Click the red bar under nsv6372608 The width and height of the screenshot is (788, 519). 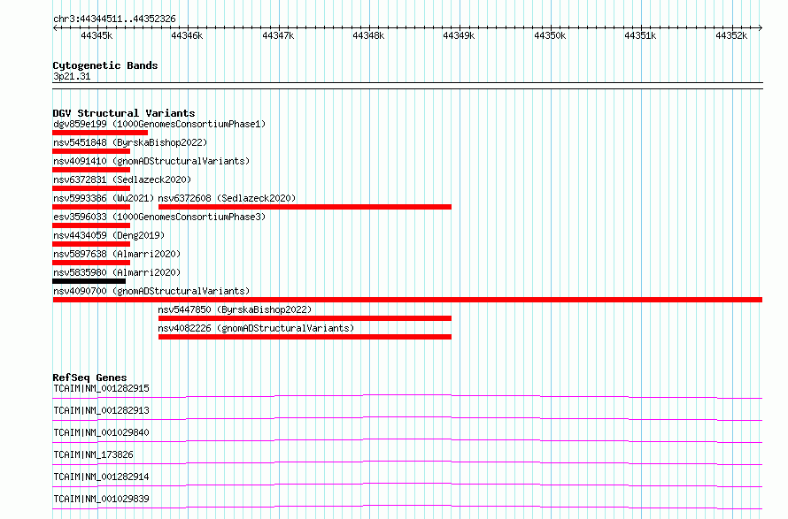pos(305,207)
